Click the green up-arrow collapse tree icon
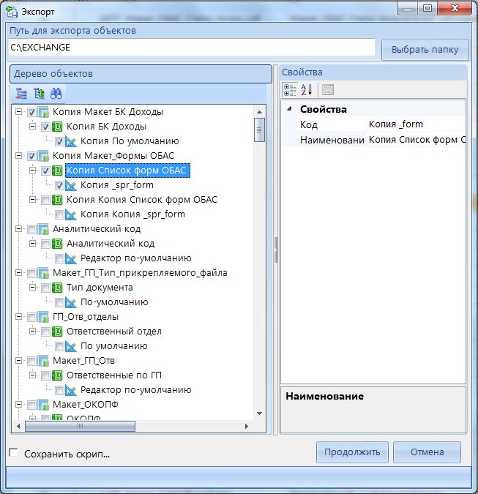The width and height of the screenshot is (478, 494). click(x=39, y=93)
